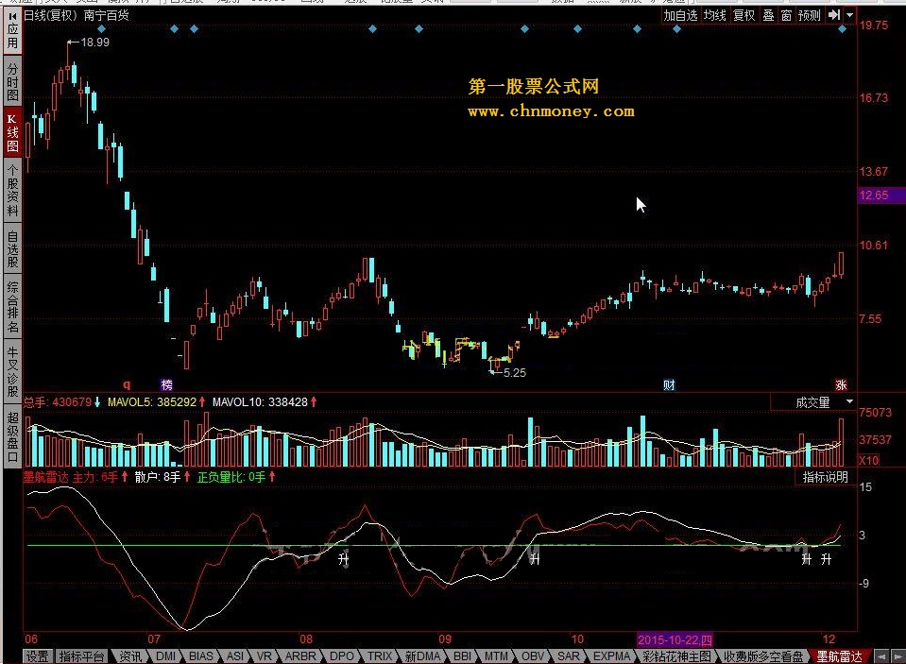906x664 pixels.
Task: Click the X10 volume scale label
Action: pos(869,461)
